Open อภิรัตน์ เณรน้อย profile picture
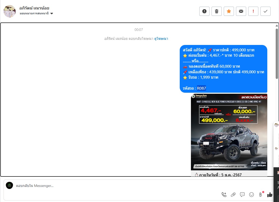 coord(10,11)
